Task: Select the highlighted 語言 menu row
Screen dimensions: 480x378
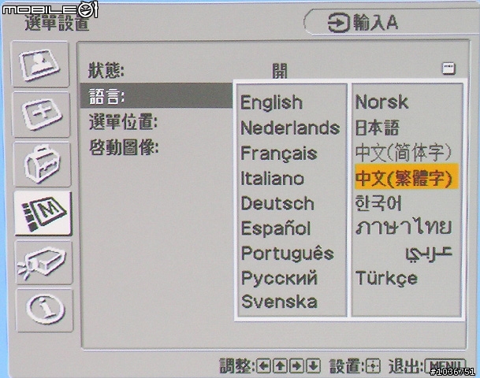Action: tap(156, 96)
